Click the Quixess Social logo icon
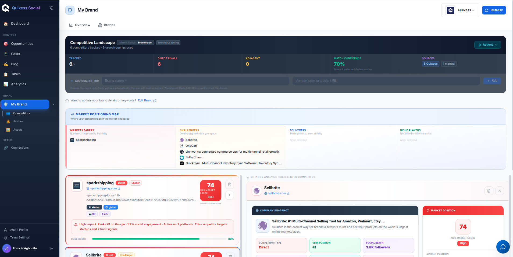This screenshot has width=513, height=257. pos(5,8)
